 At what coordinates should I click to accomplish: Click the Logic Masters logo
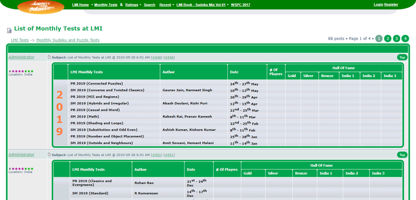pos(41,7)
